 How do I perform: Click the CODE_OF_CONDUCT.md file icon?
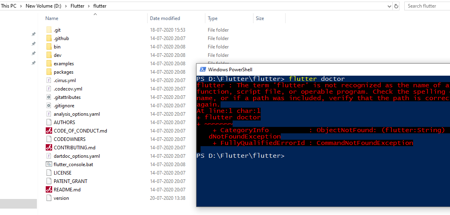pyautogui.click(x=49, y=131)
